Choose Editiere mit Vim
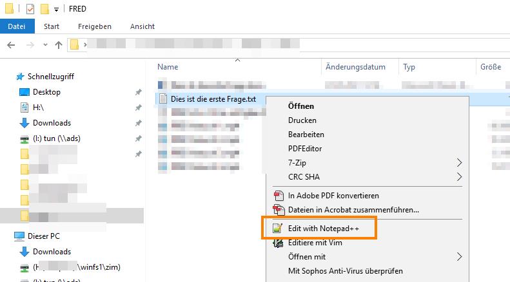Viewport: 510px width, 282px height. (315, 243)
